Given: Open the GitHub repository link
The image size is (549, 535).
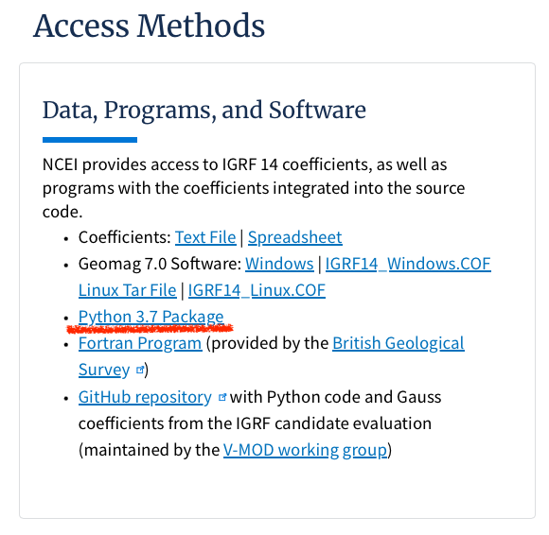Looking at the screenshot, I should click(x=145, y=397).
